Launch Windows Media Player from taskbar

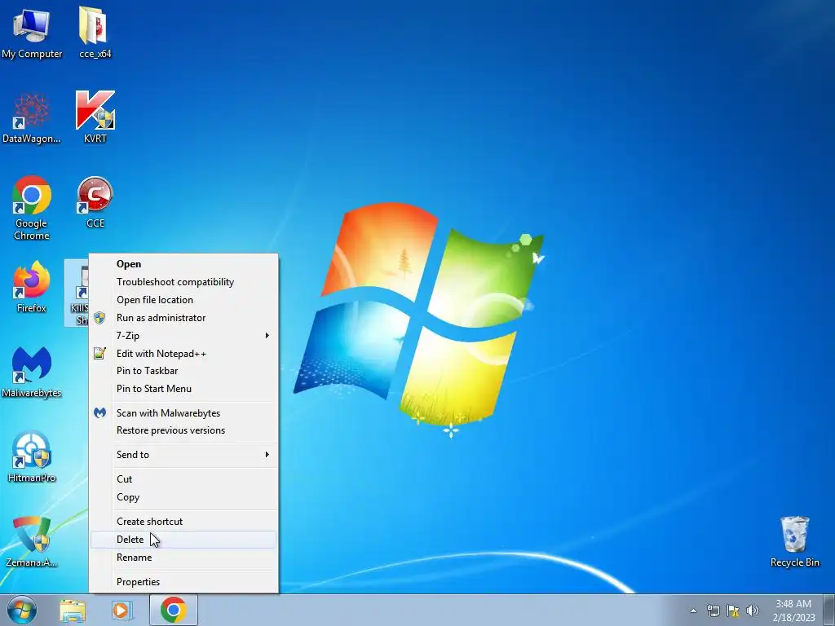[x=121, y=610]
